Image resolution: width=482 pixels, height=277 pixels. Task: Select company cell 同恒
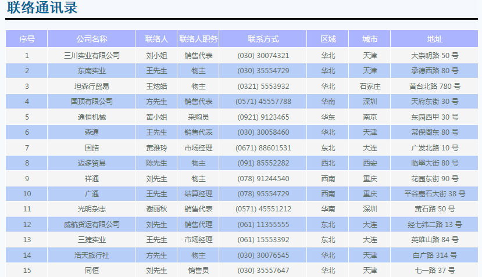coord(91,270)
